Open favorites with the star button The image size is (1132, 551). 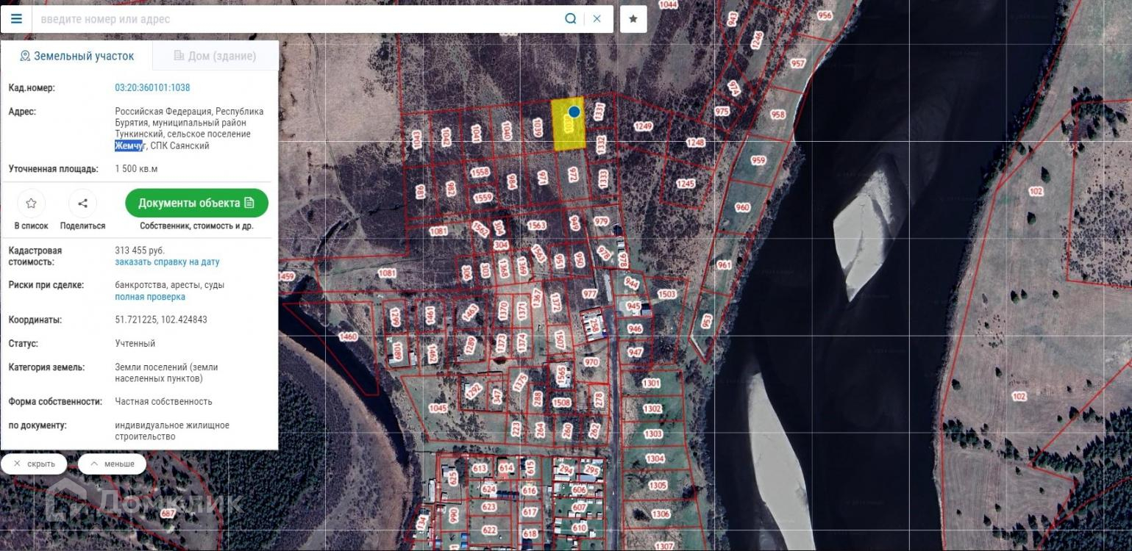(x=633, y=19)
